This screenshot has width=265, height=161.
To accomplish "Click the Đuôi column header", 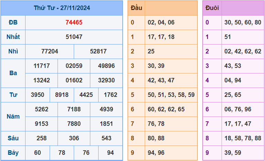I will tap(212, 8).
